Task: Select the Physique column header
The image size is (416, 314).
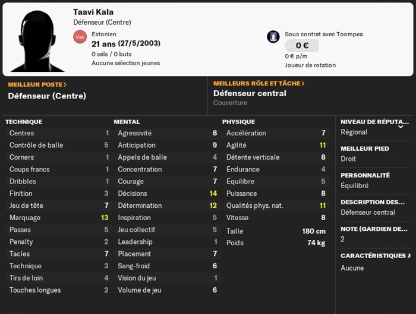Action: pyautogui.click(x=238, y=122)
